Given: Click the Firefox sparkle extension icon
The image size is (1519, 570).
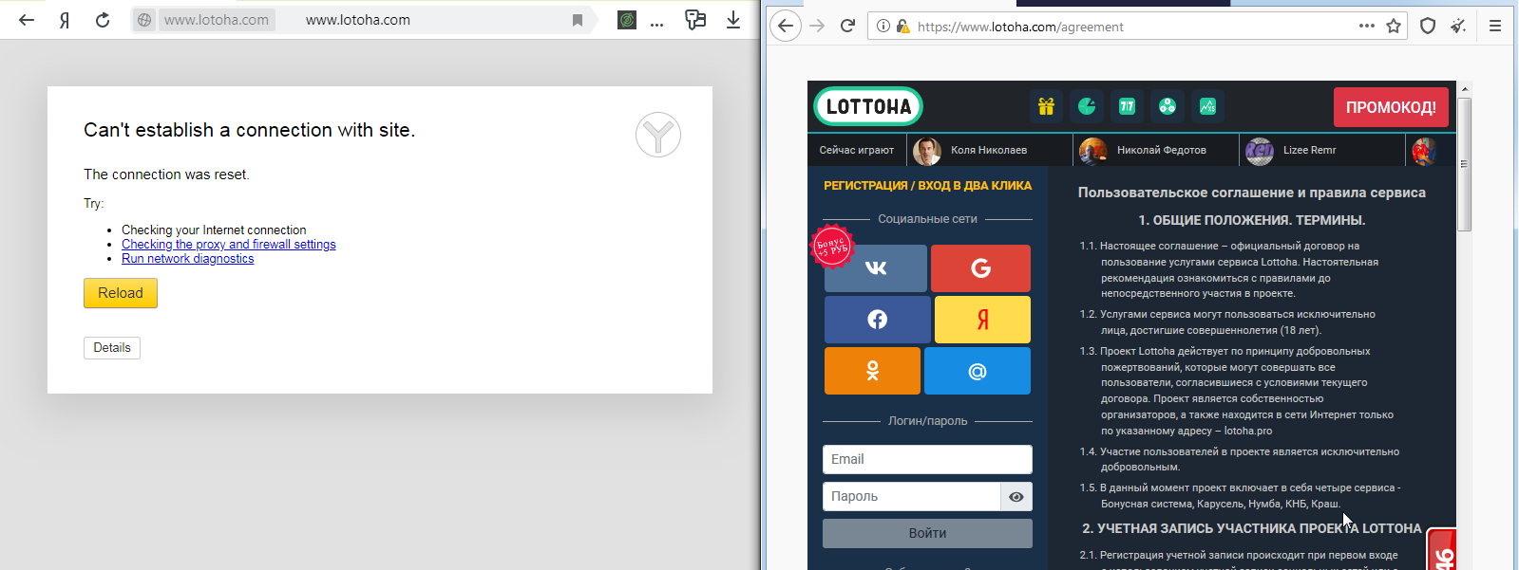Looking at the screenshot, I should point(1458,26).
